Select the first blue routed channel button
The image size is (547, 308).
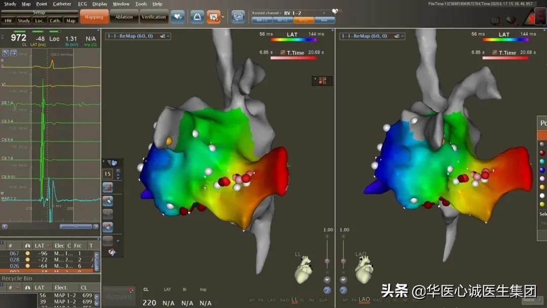(262, 21)
